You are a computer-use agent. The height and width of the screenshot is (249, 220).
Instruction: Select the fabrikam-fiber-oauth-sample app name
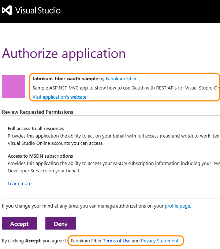click(x=65, y=79)
